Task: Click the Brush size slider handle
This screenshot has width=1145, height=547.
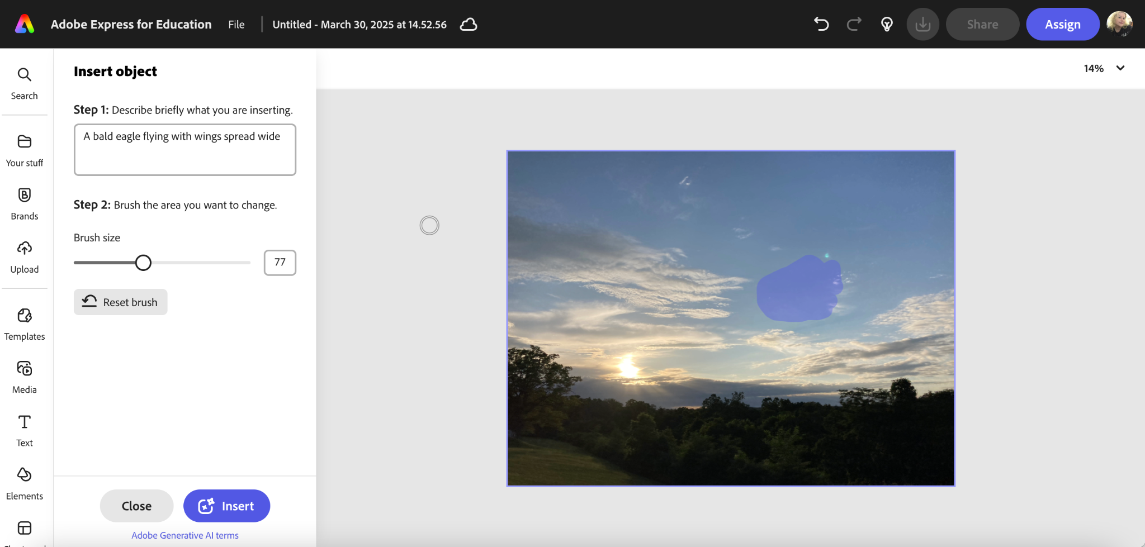Action: (x=143, y=263)
